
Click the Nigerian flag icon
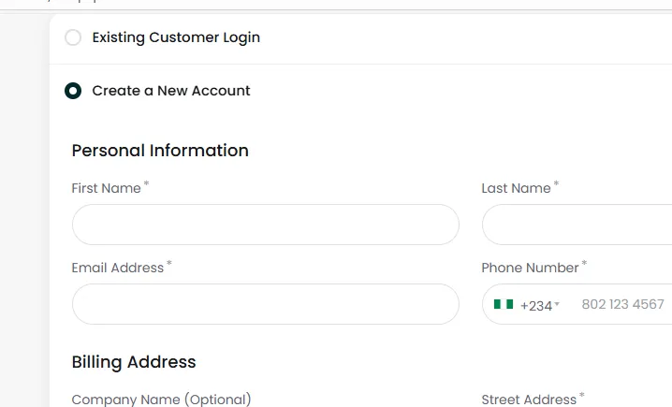point(504,304)
